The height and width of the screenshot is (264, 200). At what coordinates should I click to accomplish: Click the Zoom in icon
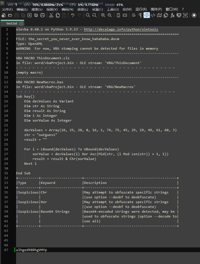[103, 15]
